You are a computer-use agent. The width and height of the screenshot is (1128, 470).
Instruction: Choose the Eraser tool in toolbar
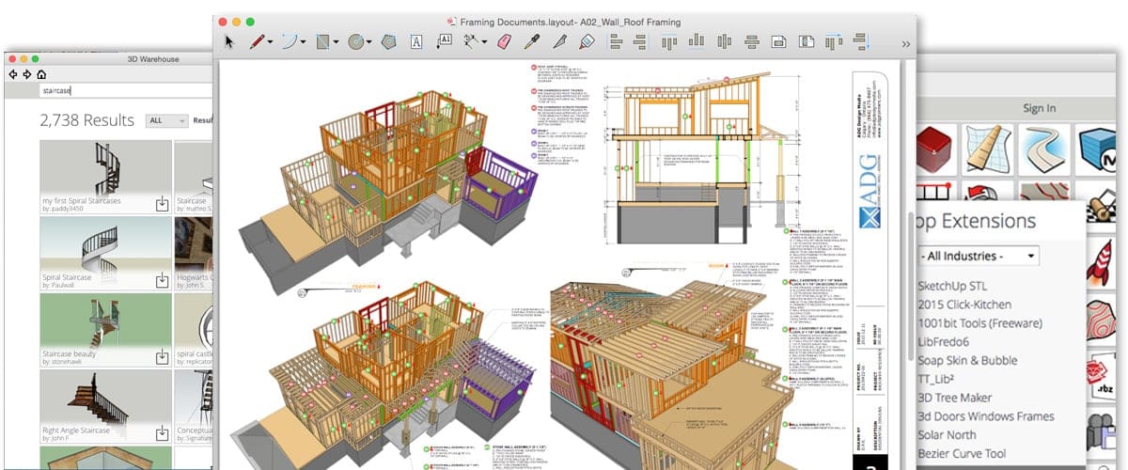click(502, 41)
